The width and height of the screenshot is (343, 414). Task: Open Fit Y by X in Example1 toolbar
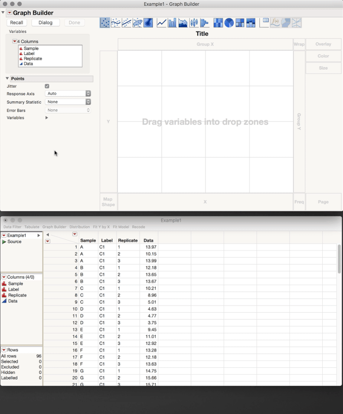(101, 227)
